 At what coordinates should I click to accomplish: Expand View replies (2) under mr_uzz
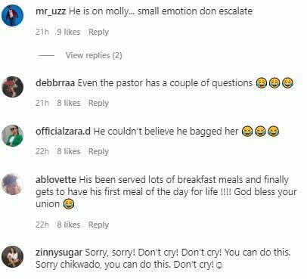click(94, 55)
